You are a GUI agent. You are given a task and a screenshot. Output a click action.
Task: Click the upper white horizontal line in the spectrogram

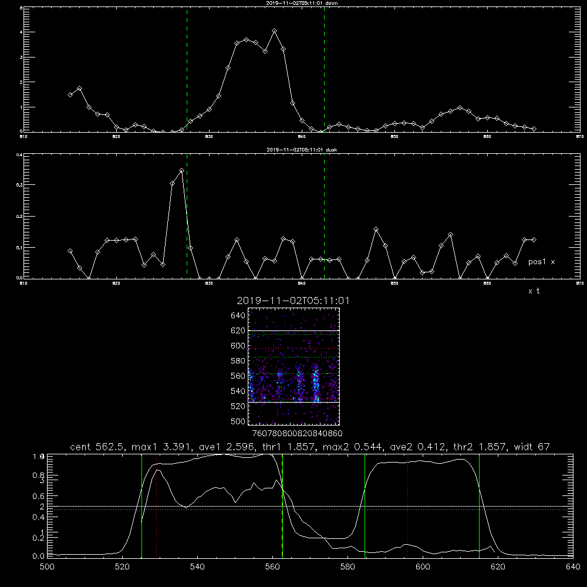click(294, 330)
